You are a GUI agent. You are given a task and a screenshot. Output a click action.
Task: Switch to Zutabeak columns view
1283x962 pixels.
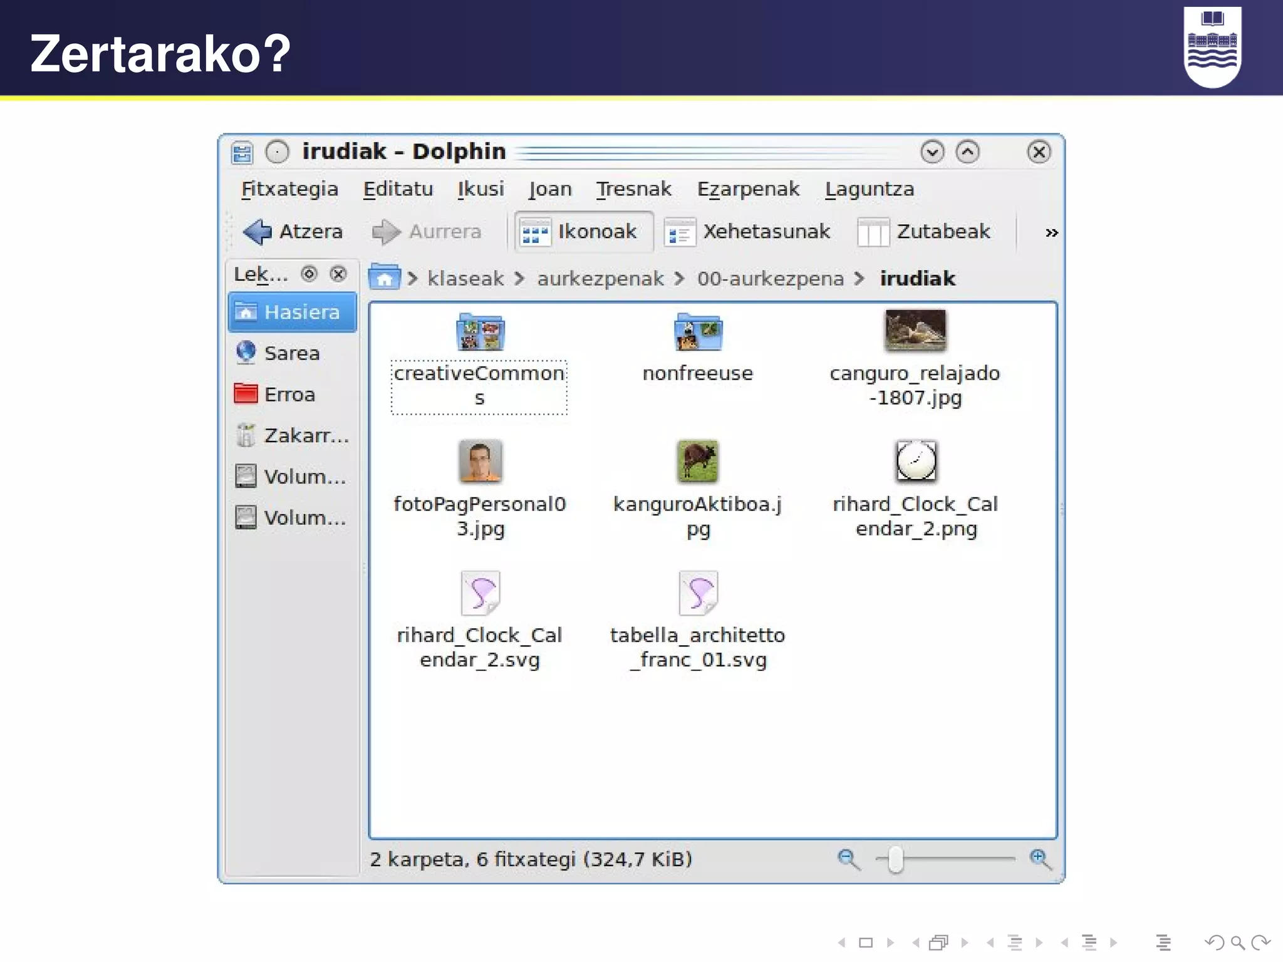[925, 232]
